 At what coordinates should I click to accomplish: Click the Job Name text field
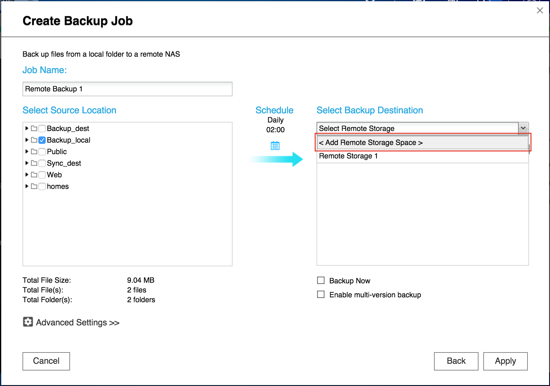(127, 89)
